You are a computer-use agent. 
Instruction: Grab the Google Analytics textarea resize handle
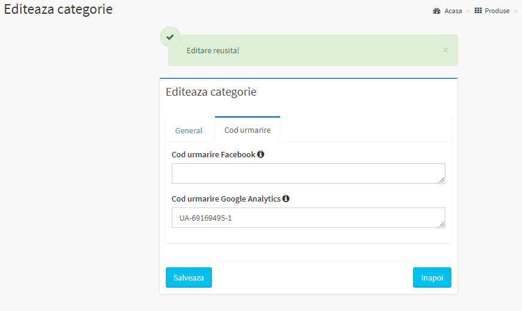[x=442, y=224]
